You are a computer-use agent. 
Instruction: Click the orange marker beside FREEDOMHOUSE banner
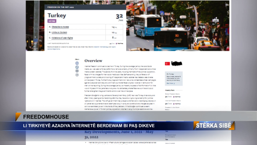pos(18,117)
